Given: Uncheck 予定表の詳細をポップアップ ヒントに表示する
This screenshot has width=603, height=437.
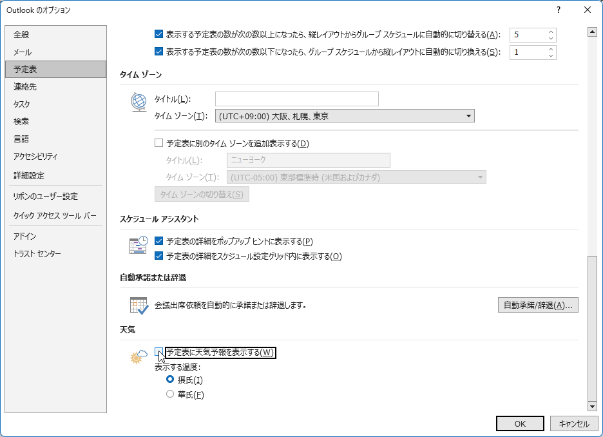Looking at the screenshot, I should click(159, 241).
